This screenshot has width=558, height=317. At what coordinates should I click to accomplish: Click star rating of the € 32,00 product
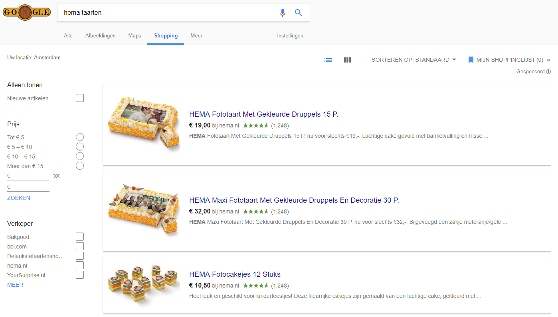[256, 211]
